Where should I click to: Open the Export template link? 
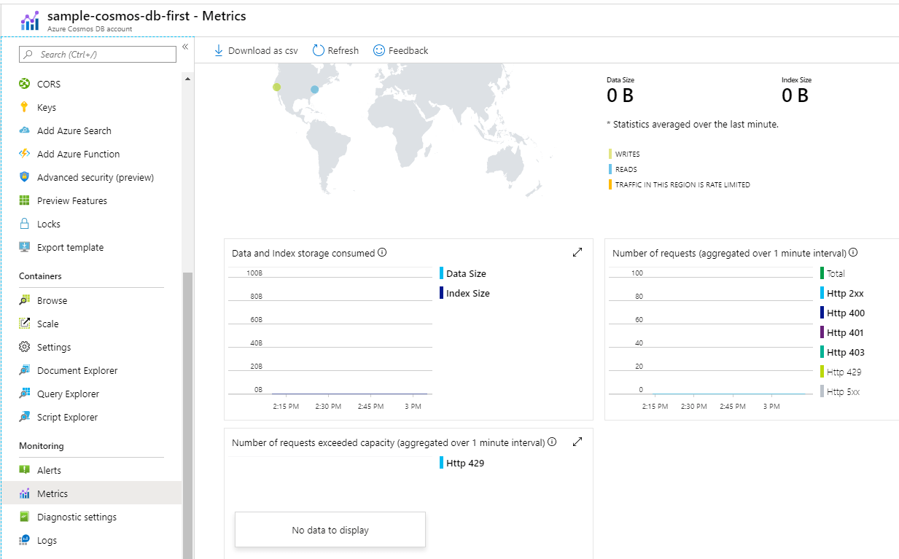(x=70, y=247)
